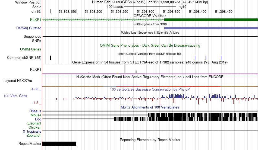
Task: Click the second black dbSNP variant marker
Action: 98,58
